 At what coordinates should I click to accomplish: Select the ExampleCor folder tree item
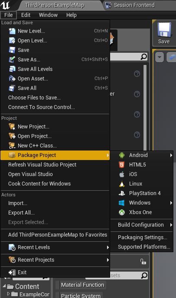[34, 295]
